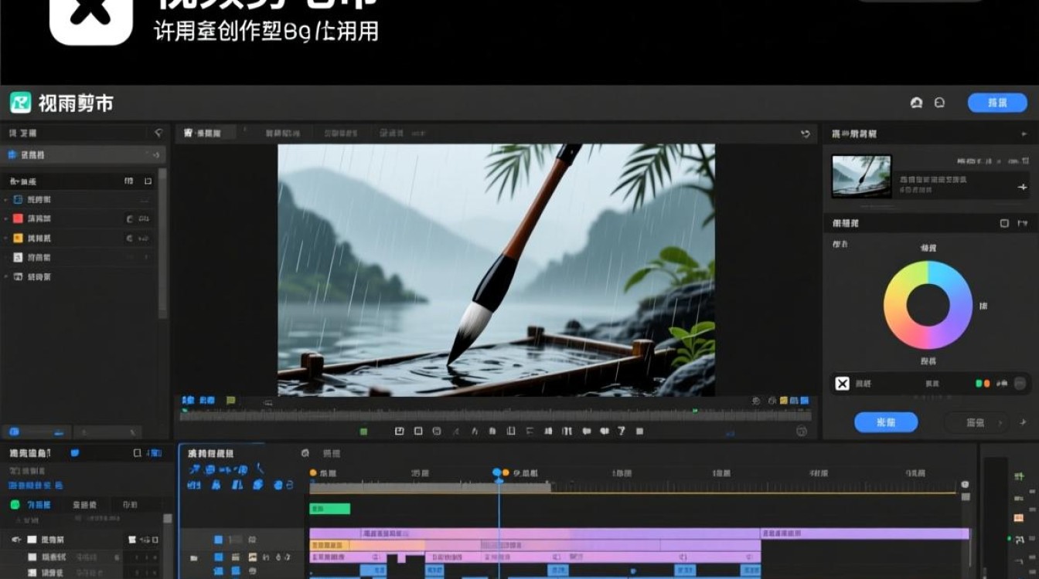Click the yellow square icon in the media list

18,238
